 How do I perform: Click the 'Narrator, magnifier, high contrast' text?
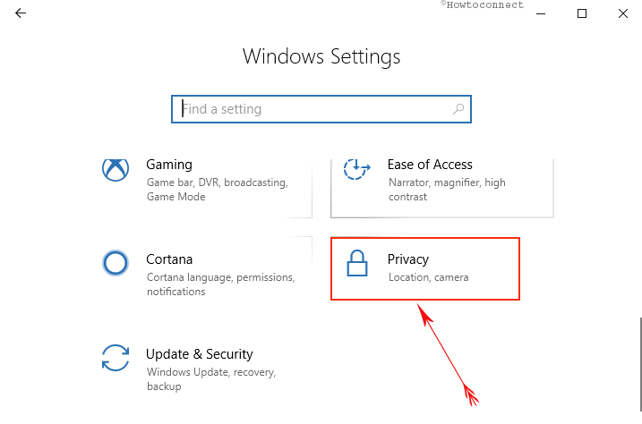(447, 190)
